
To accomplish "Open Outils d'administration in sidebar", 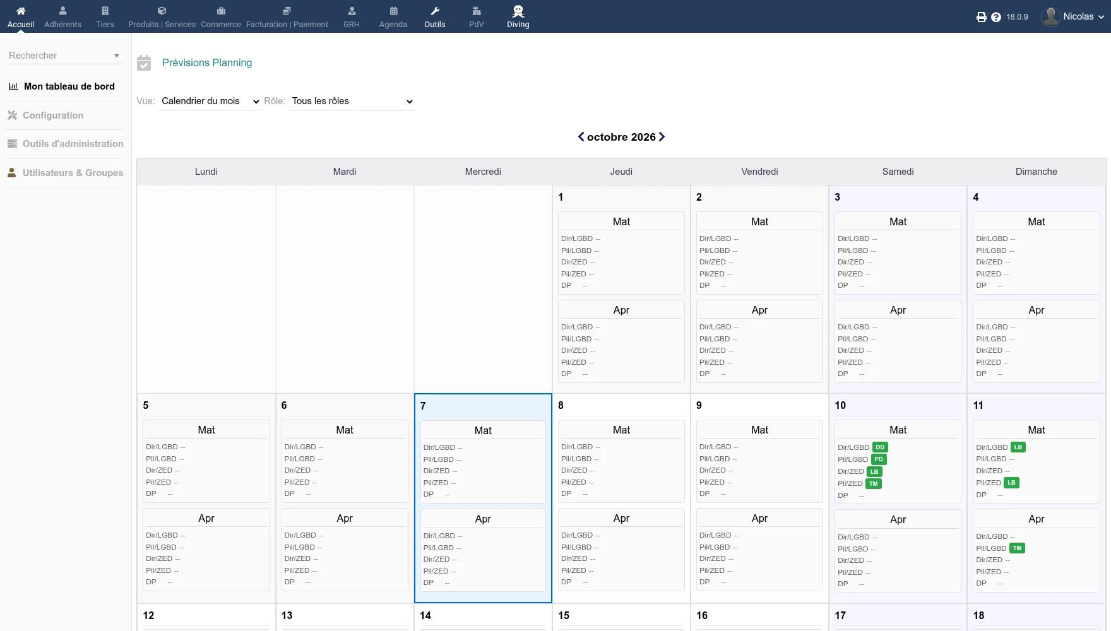I will (x=65, y=144).
